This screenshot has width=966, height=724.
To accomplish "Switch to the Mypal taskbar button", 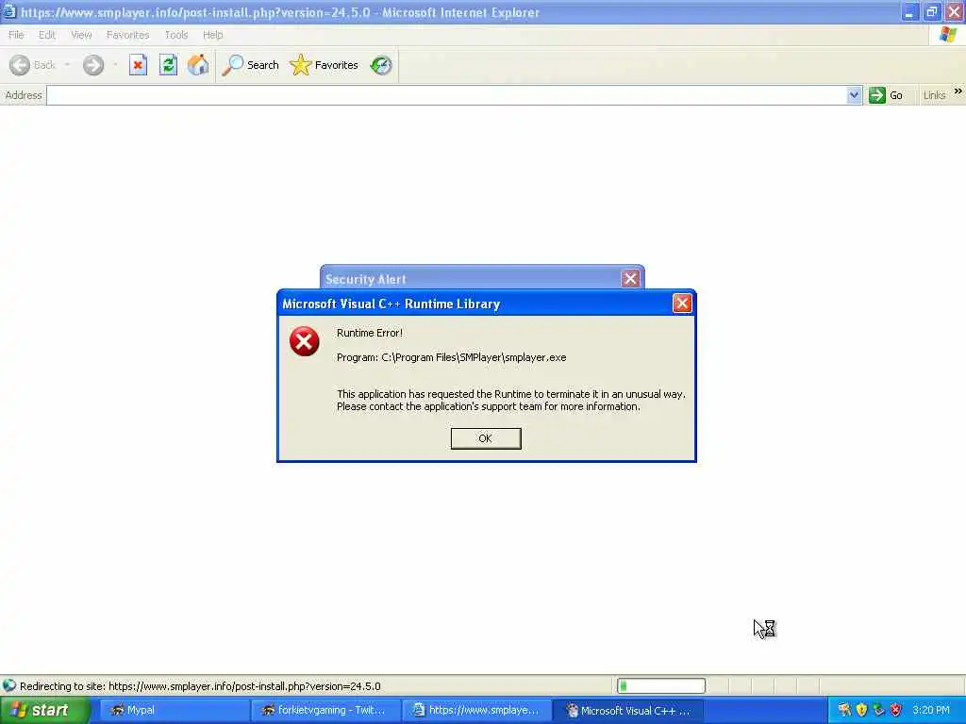I will (x=174, y=711).
